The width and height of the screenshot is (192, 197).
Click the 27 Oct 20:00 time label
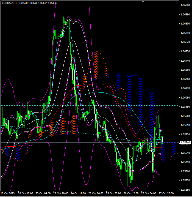166,193
